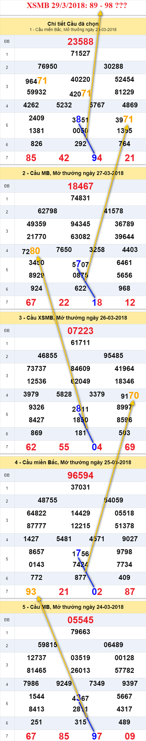Screen dimensions: 146x741
Task: Click the orange number 93
Action: pyautogui.click(x=31, y=592)
